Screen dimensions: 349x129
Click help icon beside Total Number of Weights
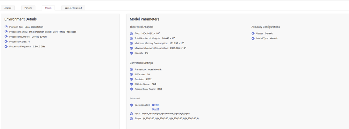pyautogui.click(x=131, y=38)
